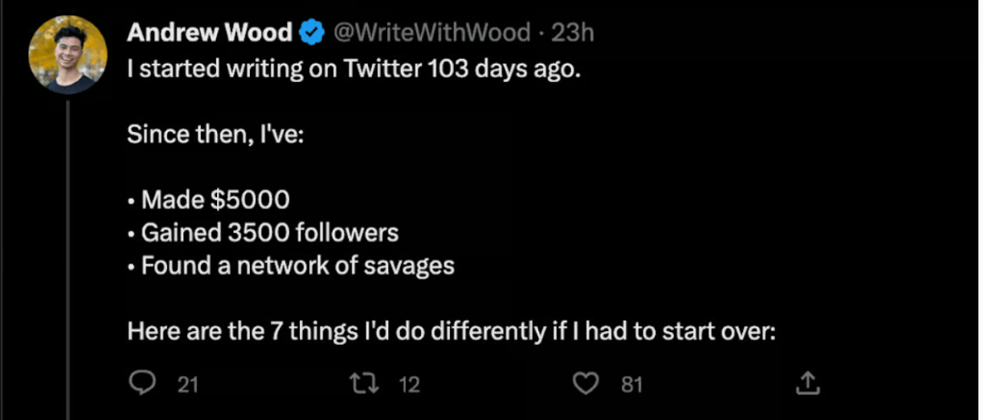Click the Andrew Wood display name

[209, 33]
